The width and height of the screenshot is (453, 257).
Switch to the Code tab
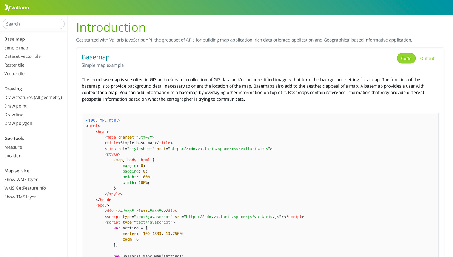click(x=406, y=59)
